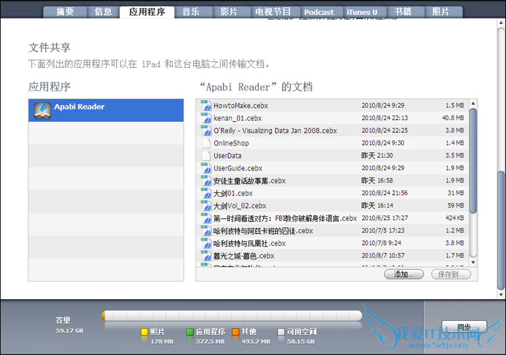
Task: Click the 424 KB size value
Action: tap(455, 218)
